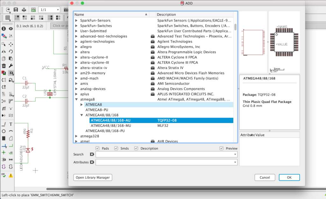Click the Add Part tool icon
This screenshot has height=199, width=326.
point(4,73)
